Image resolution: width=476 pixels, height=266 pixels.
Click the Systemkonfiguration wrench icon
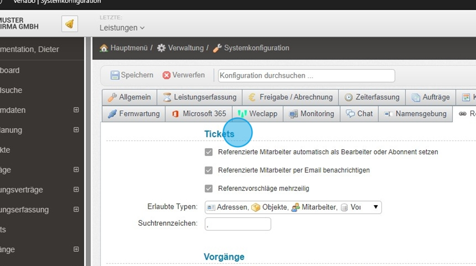(x=217, y=48)
